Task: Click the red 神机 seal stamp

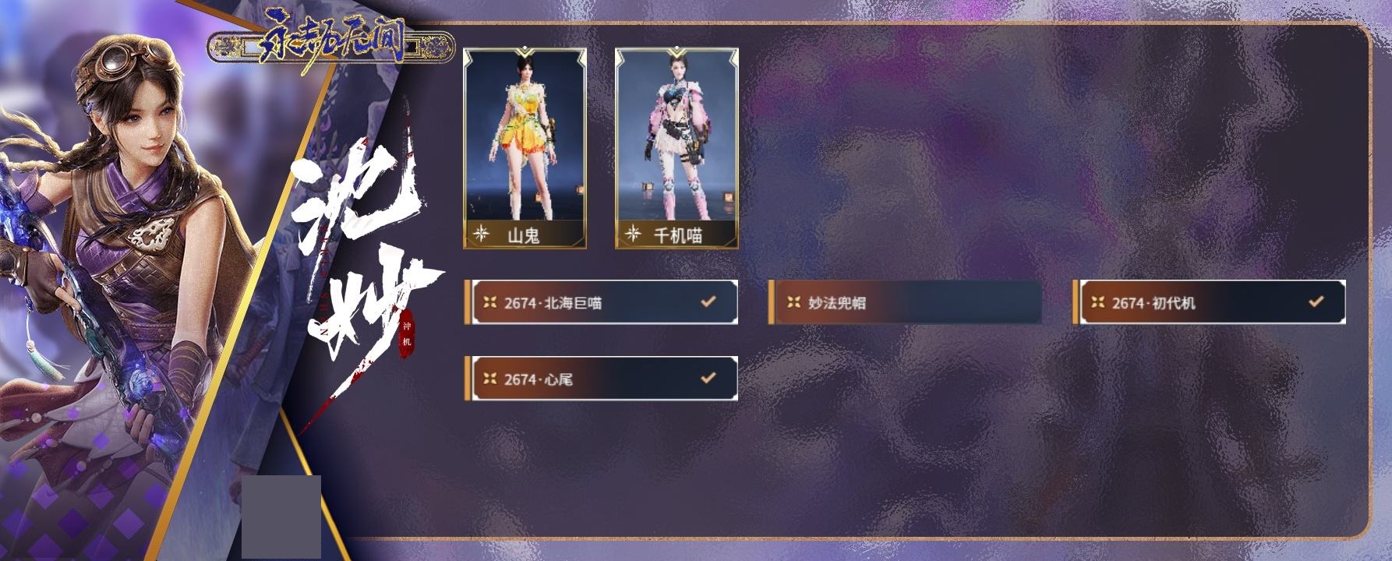Action: pyautogui.click(x=405, y=334)
